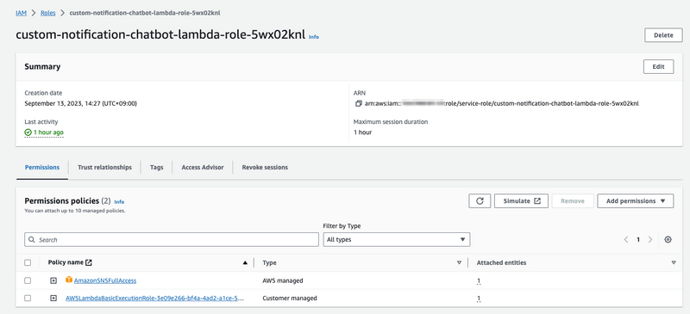Click attached entities count for AWSLambdaBasicExecutionRole
Screen dimensions: 690x314
pos(479,299)
